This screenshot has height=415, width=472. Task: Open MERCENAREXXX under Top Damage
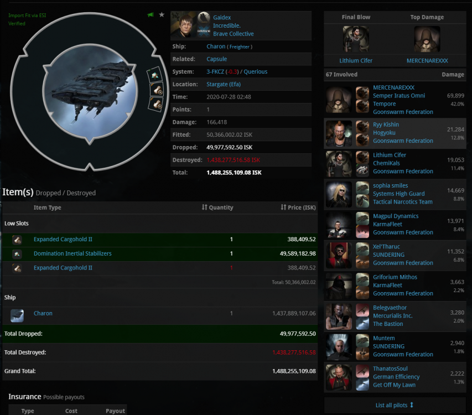coord(427,60)
